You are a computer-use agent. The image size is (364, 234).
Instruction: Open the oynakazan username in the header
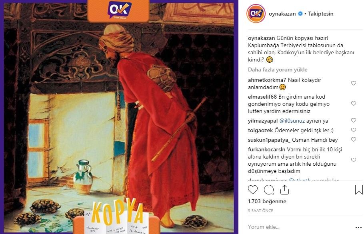282,14
